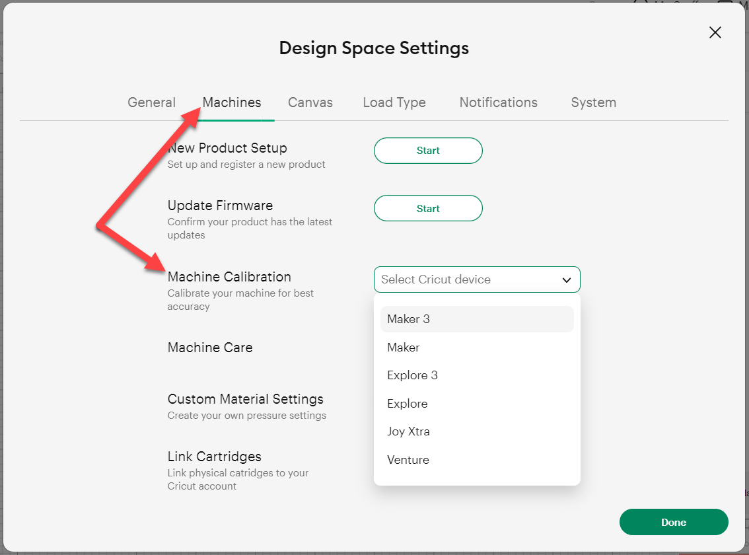Open the Canvas tab
Viewport: 749px width, 555px height.
[x=310, y=102]
